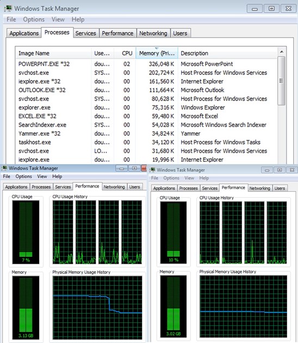The image size is (298, 343).
Task: Open View menu in top Task Manager window
Action: (x=58, y=20)
